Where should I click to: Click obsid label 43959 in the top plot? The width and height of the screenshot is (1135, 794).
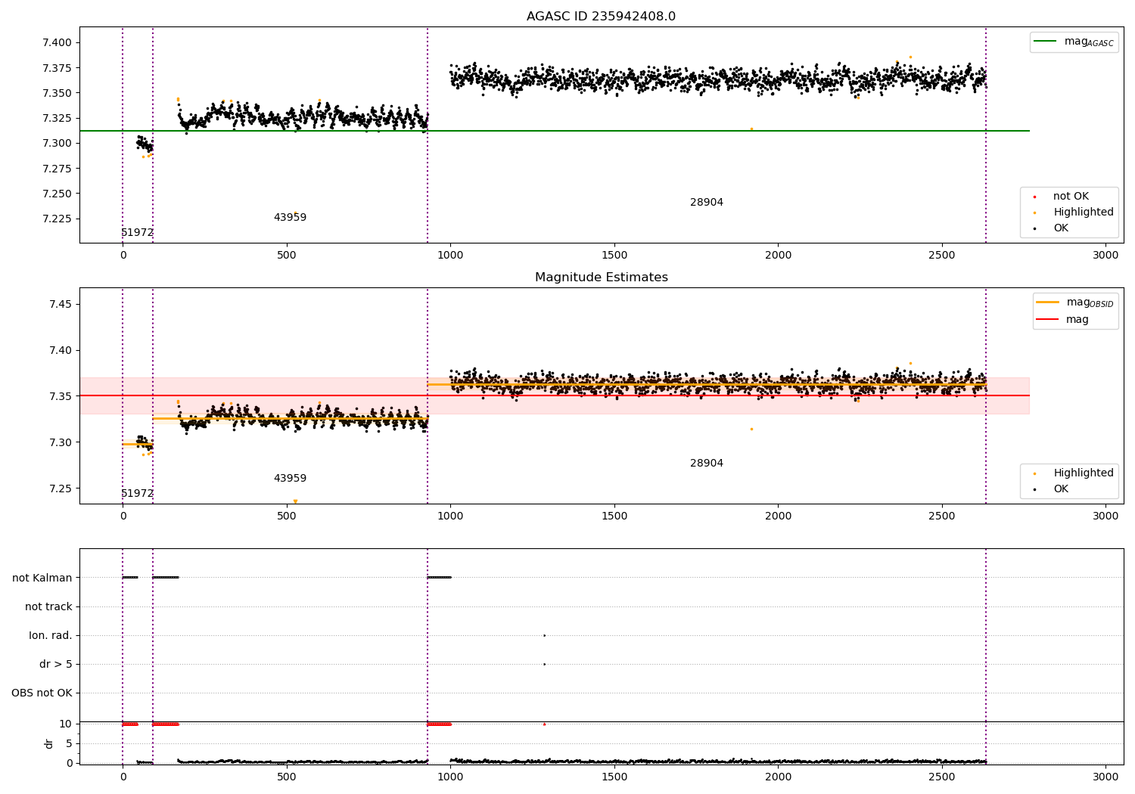pos(290,218)
